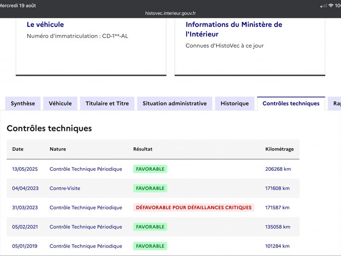This screenshot has width=341, height=256.
Task: Click FAVORABLE badge in 13/05/2025 row
Action: (x=150, y=169)
